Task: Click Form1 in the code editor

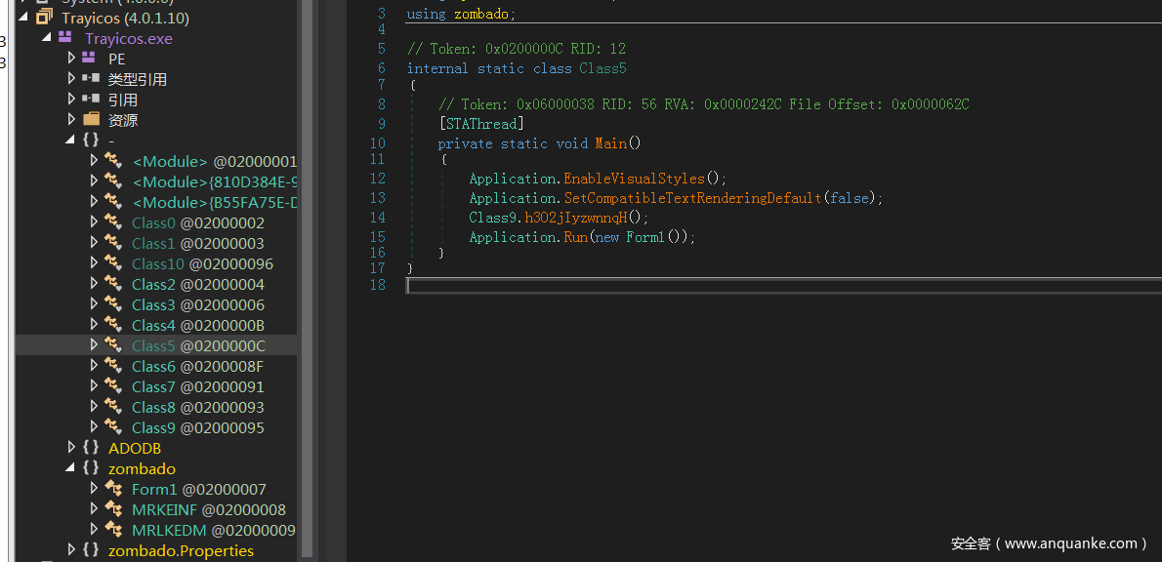Action: coord(644,237)
